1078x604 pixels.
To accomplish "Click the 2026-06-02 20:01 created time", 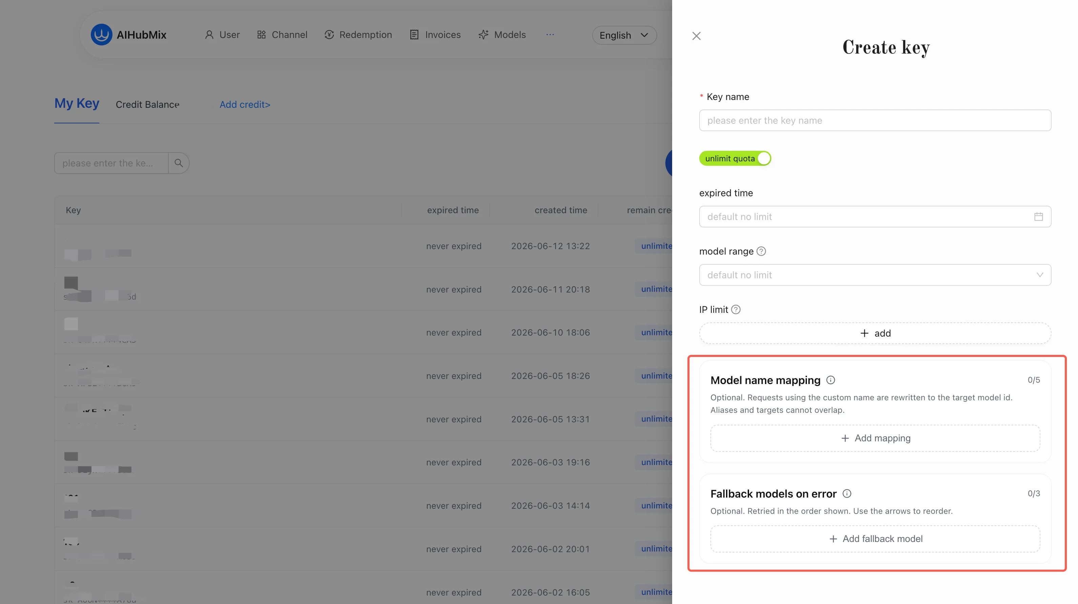I will click(550, 549).
